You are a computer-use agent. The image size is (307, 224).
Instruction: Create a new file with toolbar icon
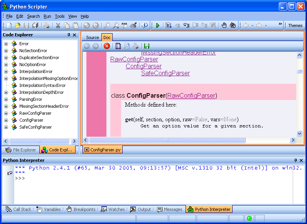pyautogui.click(x=9, y=25)
